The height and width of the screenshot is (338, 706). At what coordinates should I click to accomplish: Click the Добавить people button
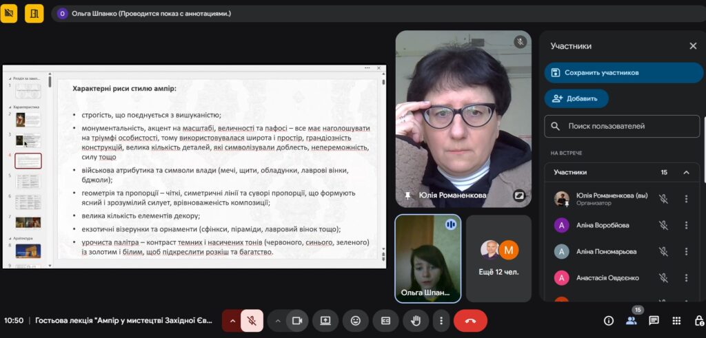(x=576, y=98)
